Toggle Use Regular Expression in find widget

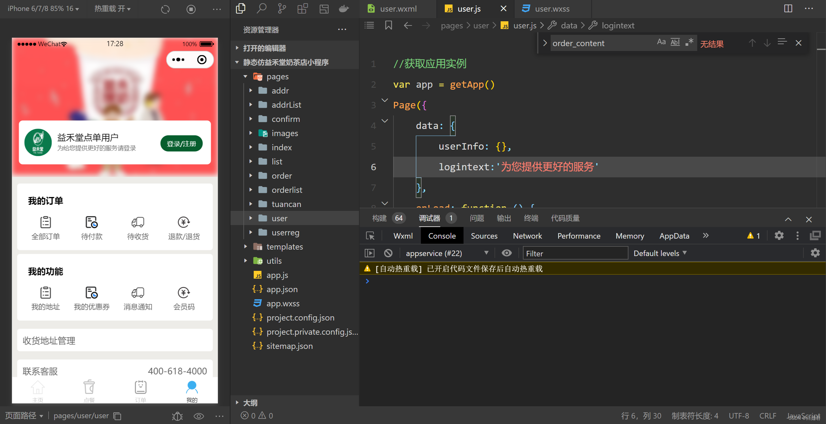[x=689, y=42]
